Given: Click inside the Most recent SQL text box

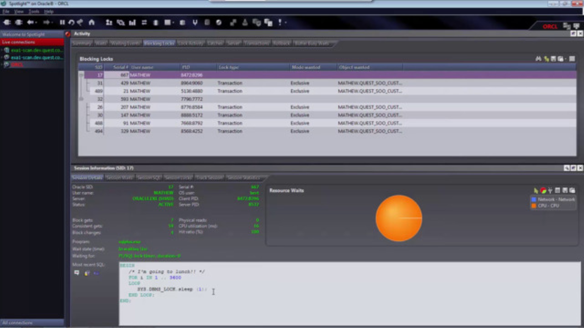Looking at the screenshot, I should coord(349,293).
